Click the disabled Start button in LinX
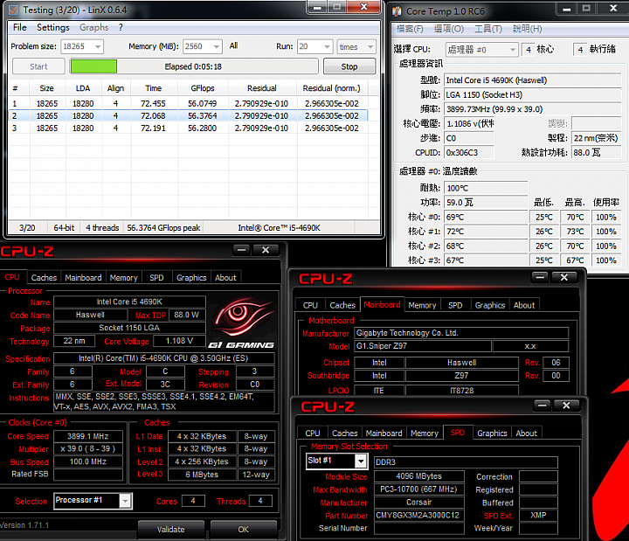The image size is (629, 541). coord(38,66)
